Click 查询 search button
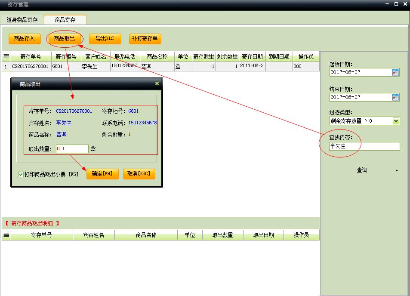410x296 pixels. pos(362,170)
